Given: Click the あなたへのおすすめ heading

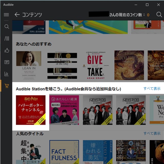Looking at the screenshot, I should [34, 44].
